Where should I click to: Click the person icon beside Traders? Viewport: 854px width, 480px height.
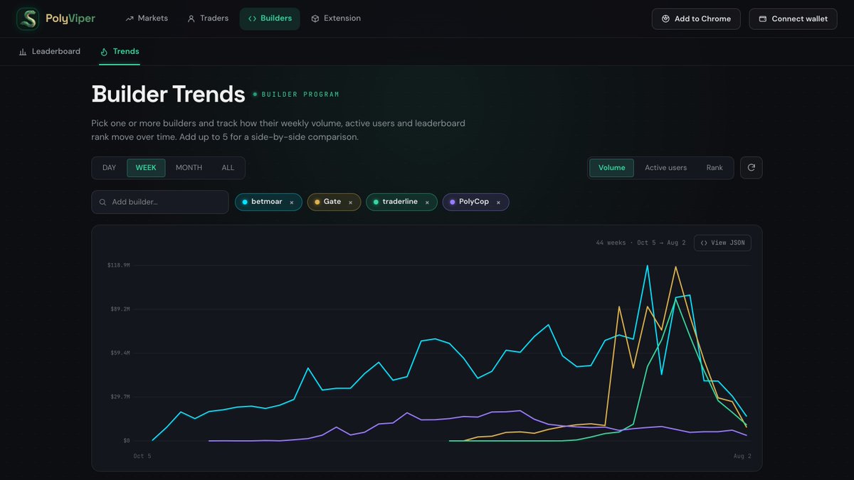pyautogui.click(x=191, y=18)
